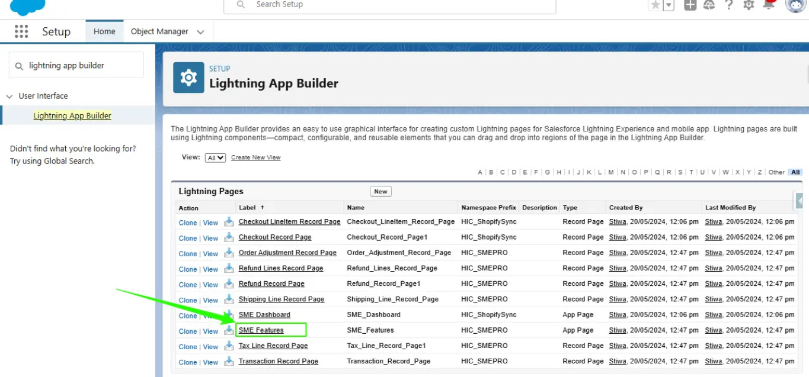The width and height of the screenshot is (809, 377).
Task: Sort by the Label column header
Action: (247, 208)
